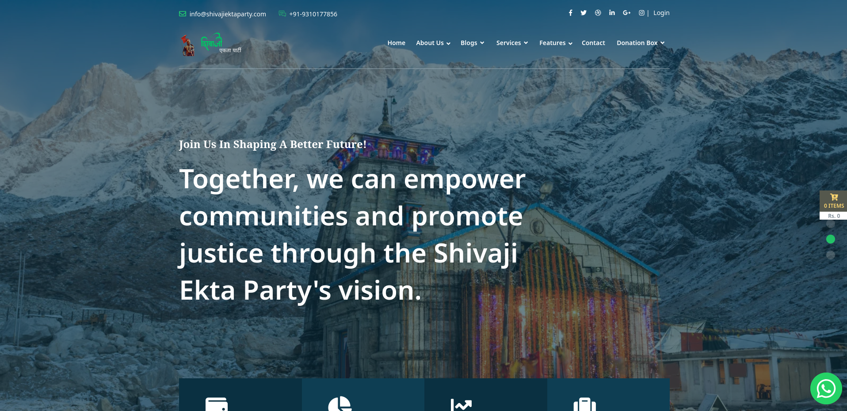Open the Twitter bird icon
The height and width of the screenshot is (411, 847).
tap(584, 13)
